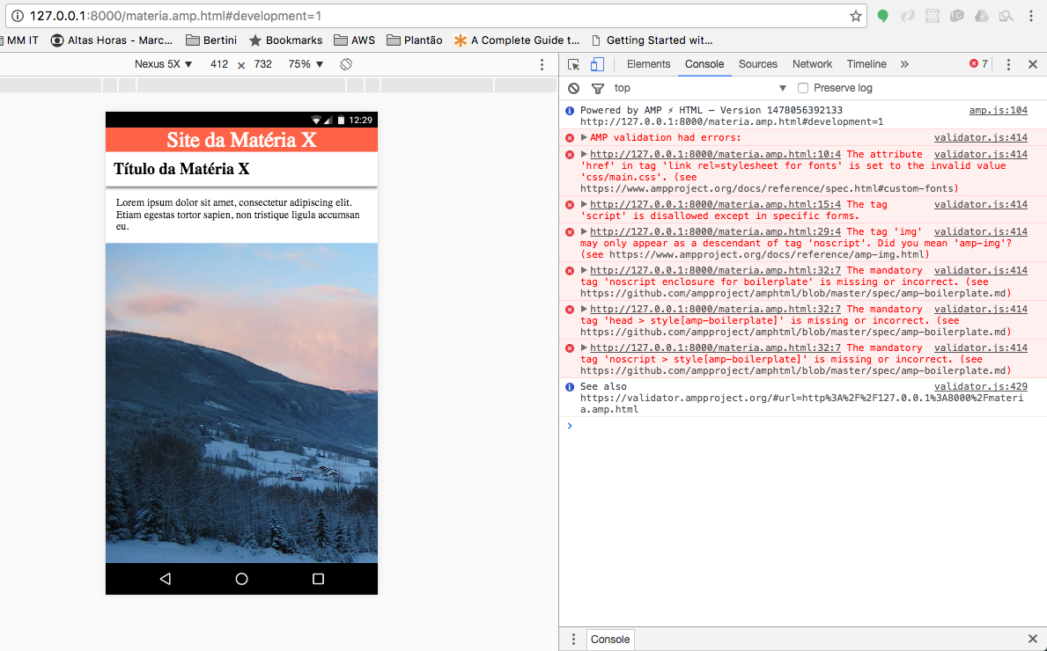Switch to the Elements tab
1047x651 pixels.
648,64
